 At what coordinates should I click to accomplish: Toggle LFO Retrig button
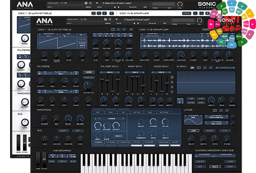(210, 131)
